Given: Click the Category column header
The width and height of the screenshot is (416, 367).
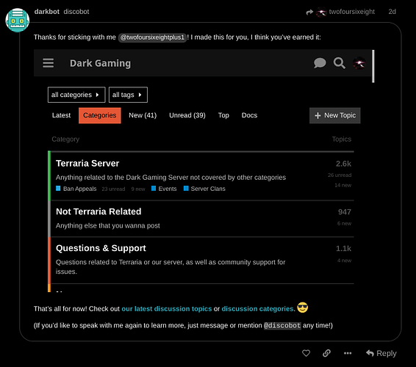Looking at the screenshot, I should 65,139.
